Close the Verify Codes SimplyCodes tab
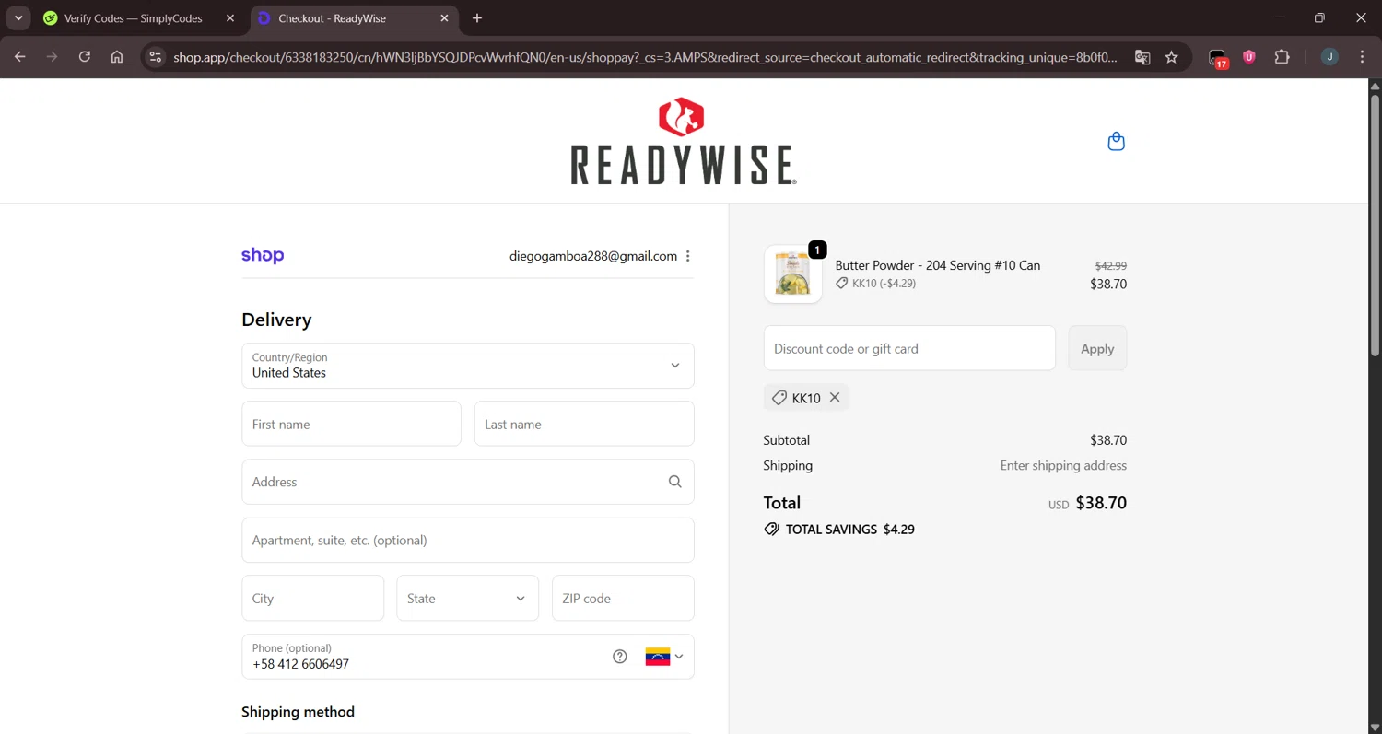The image size is (1382, 734). pyautogui.click(x=230, y=18)
